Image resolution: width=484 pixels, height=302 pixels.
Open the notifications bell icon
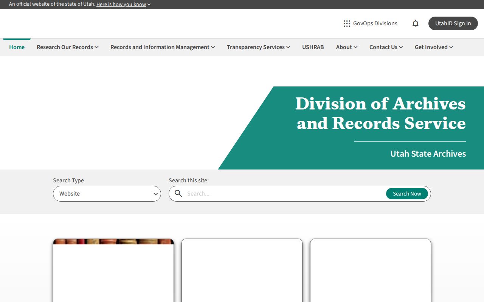tap(416, 23)
